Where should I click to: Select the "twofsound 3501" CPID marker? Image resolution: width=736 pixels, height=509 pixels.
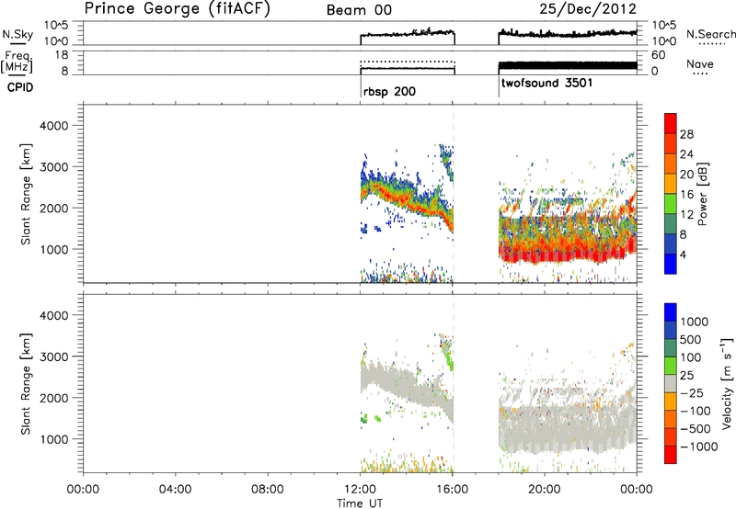click(546, 83)
